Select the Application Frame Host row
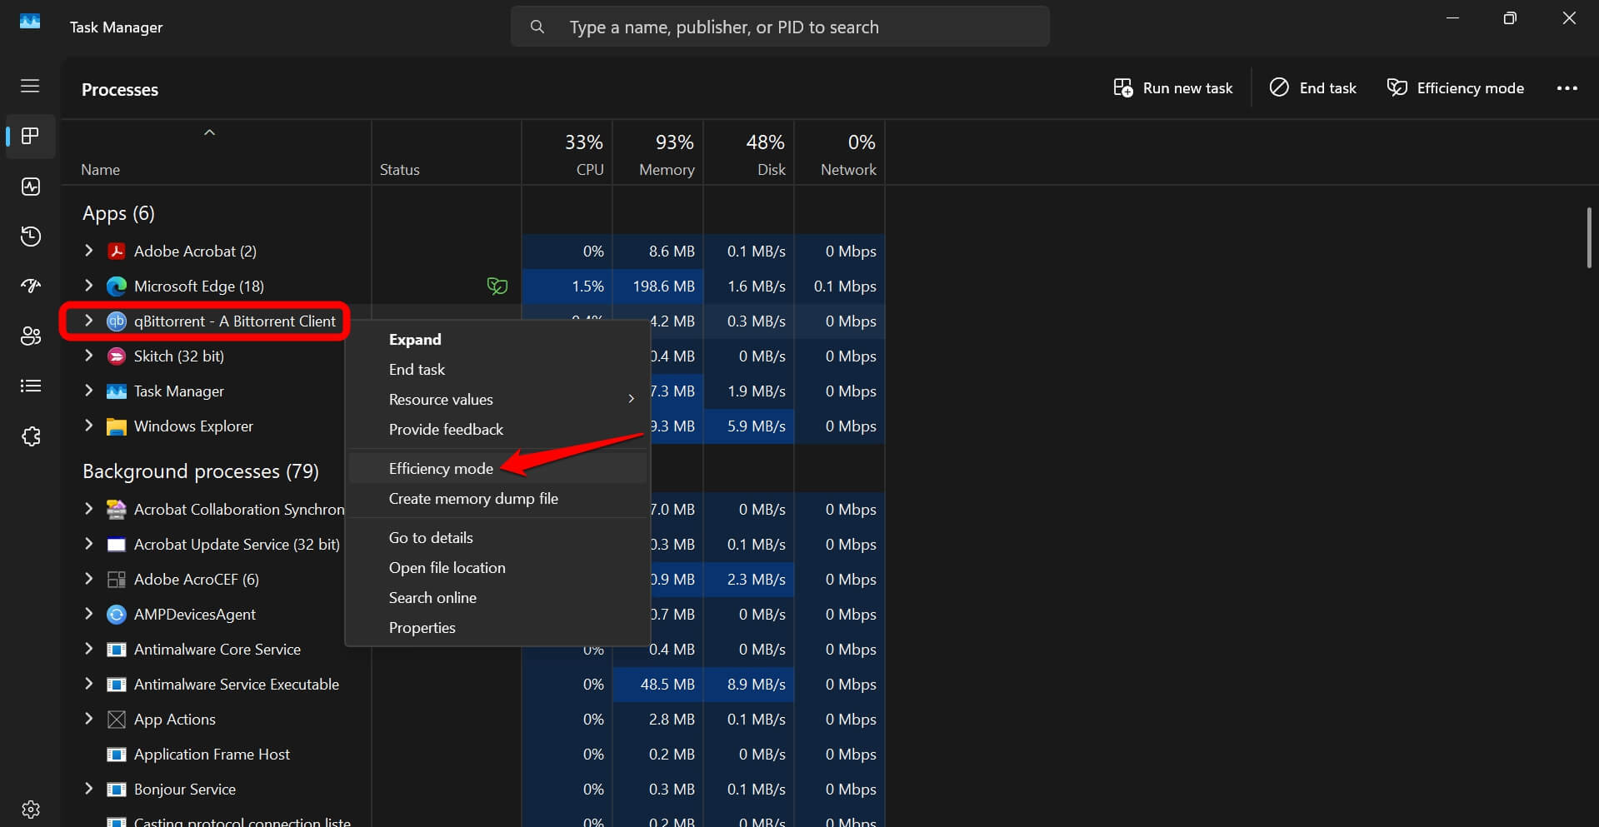1599x827 pixels. tap(473, 755)
